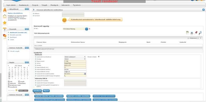Select day 22 in the calendar
The image size is (206, 102).
point(15,75)
